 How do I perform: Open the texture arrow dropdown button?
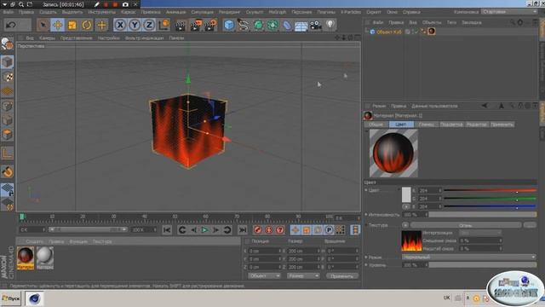(x=405, y=225)
